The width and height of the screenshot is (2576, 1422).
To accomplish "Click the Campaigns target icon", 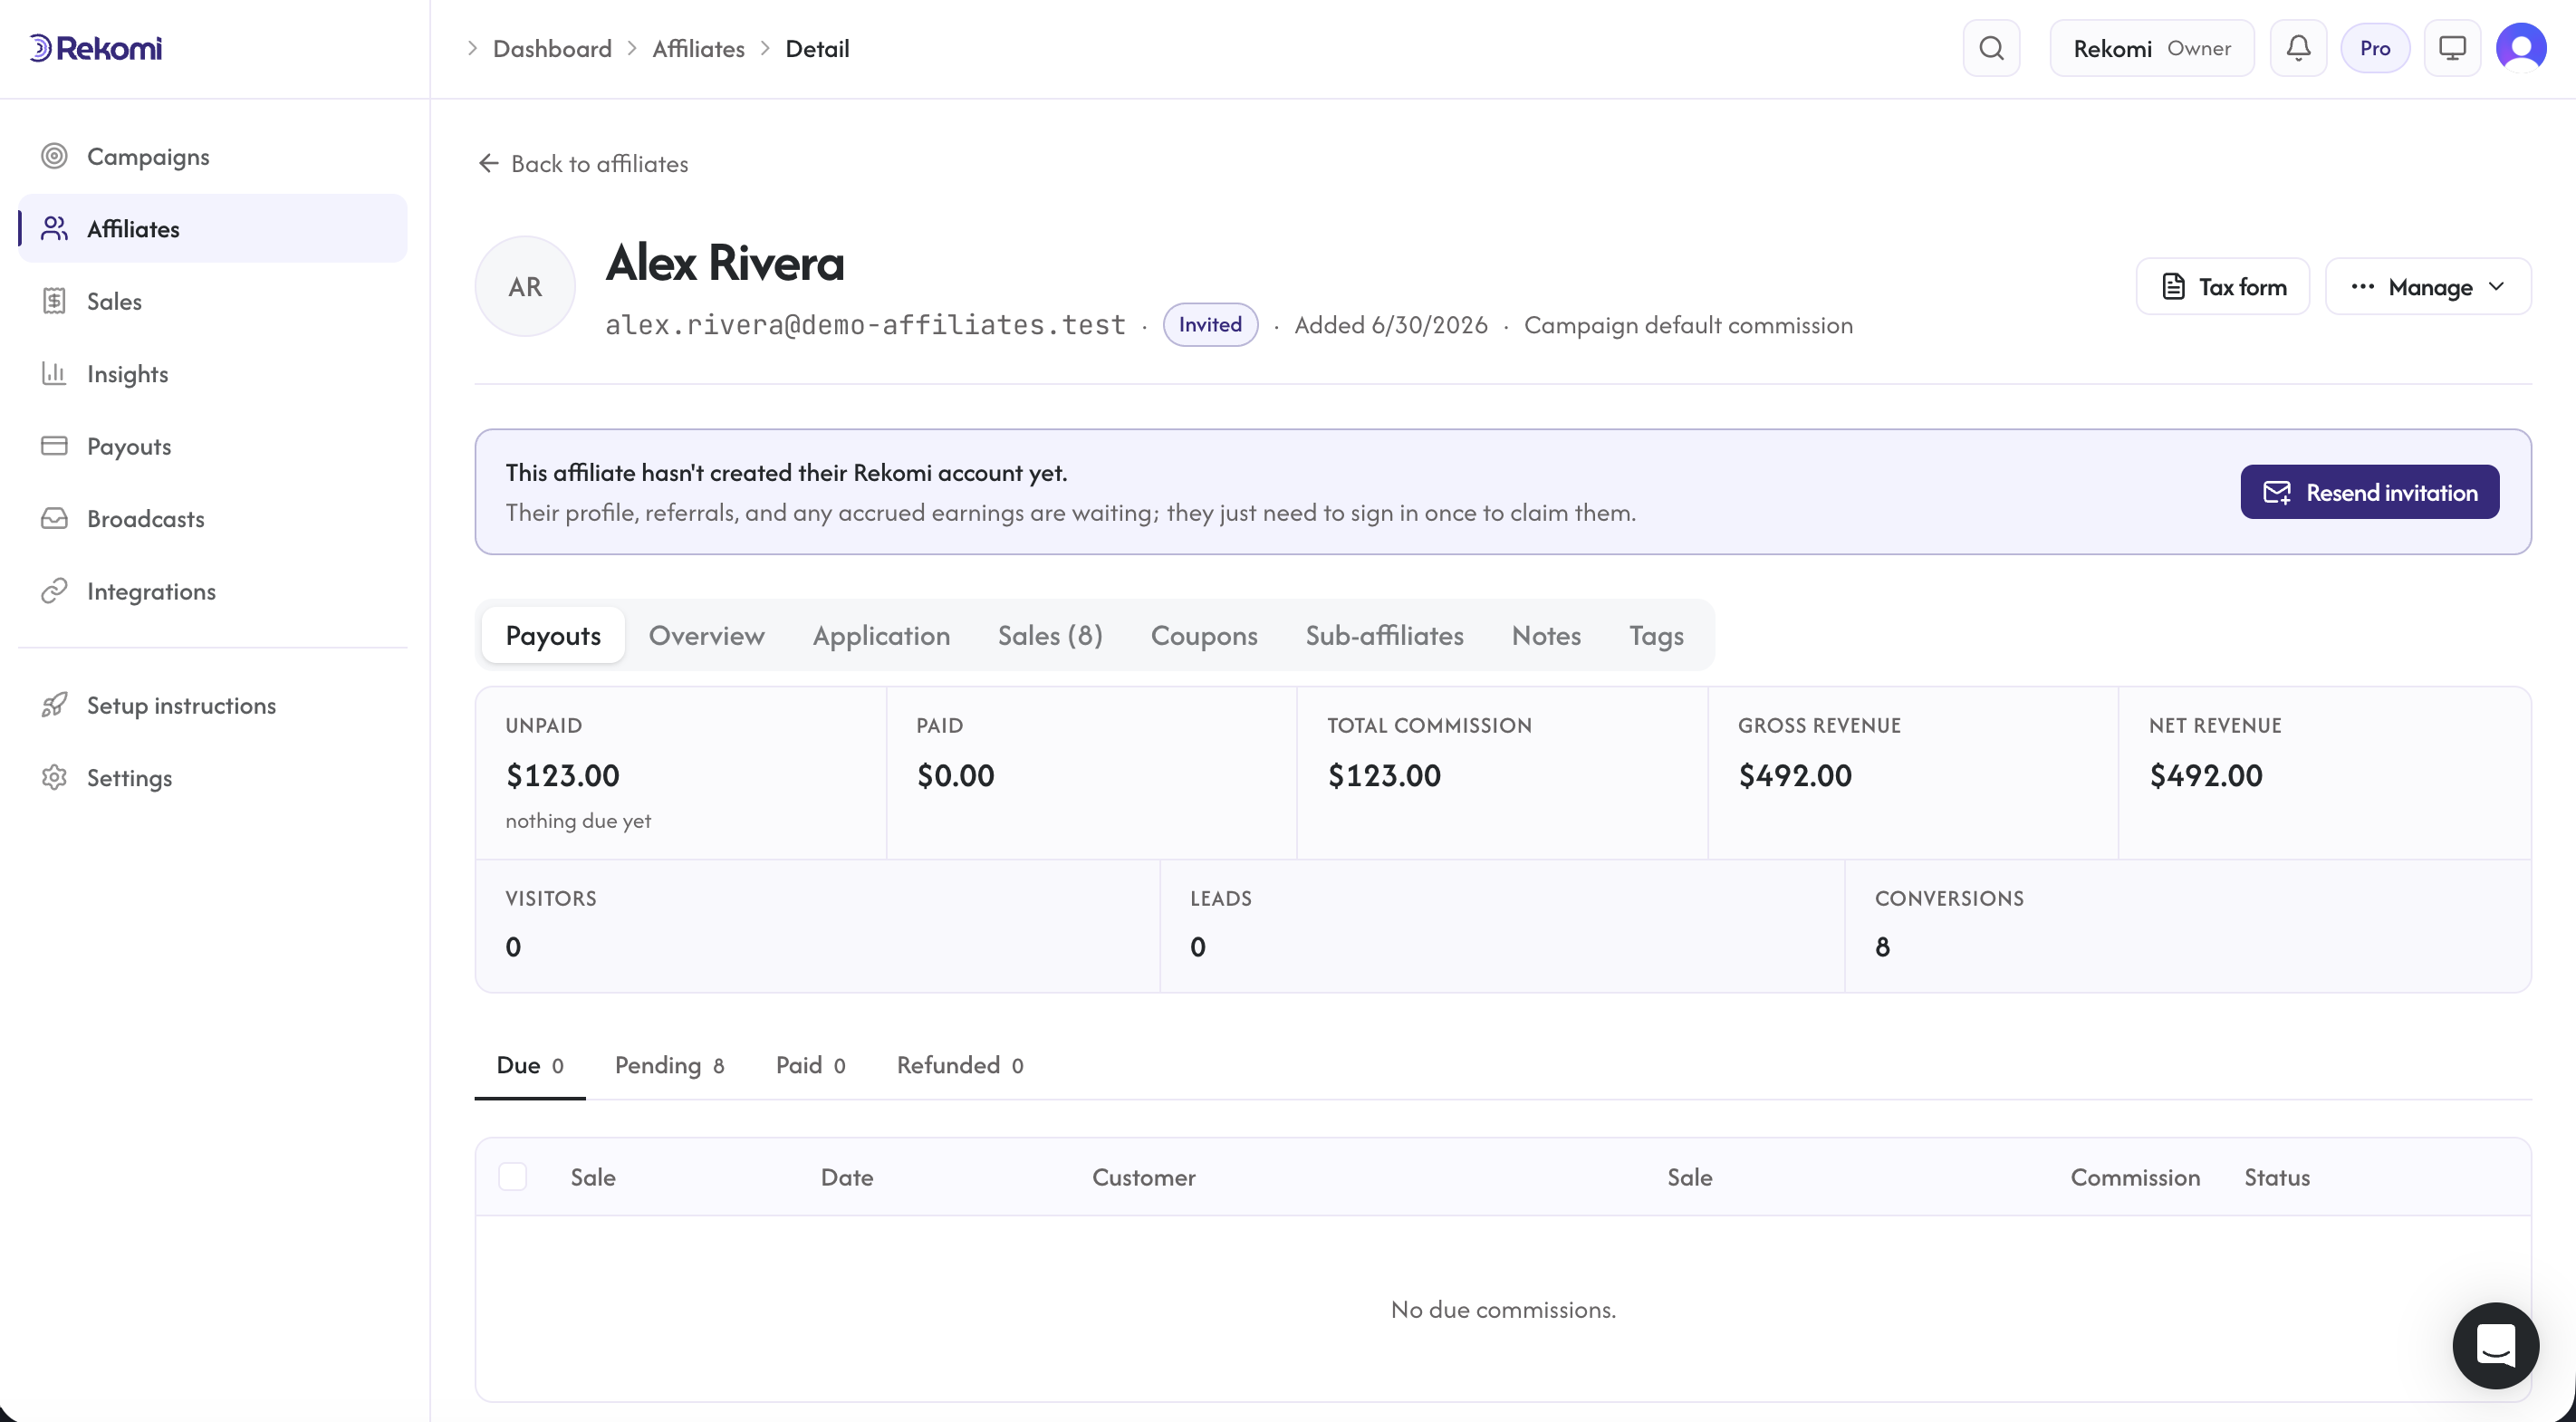I will coord(54,156).
